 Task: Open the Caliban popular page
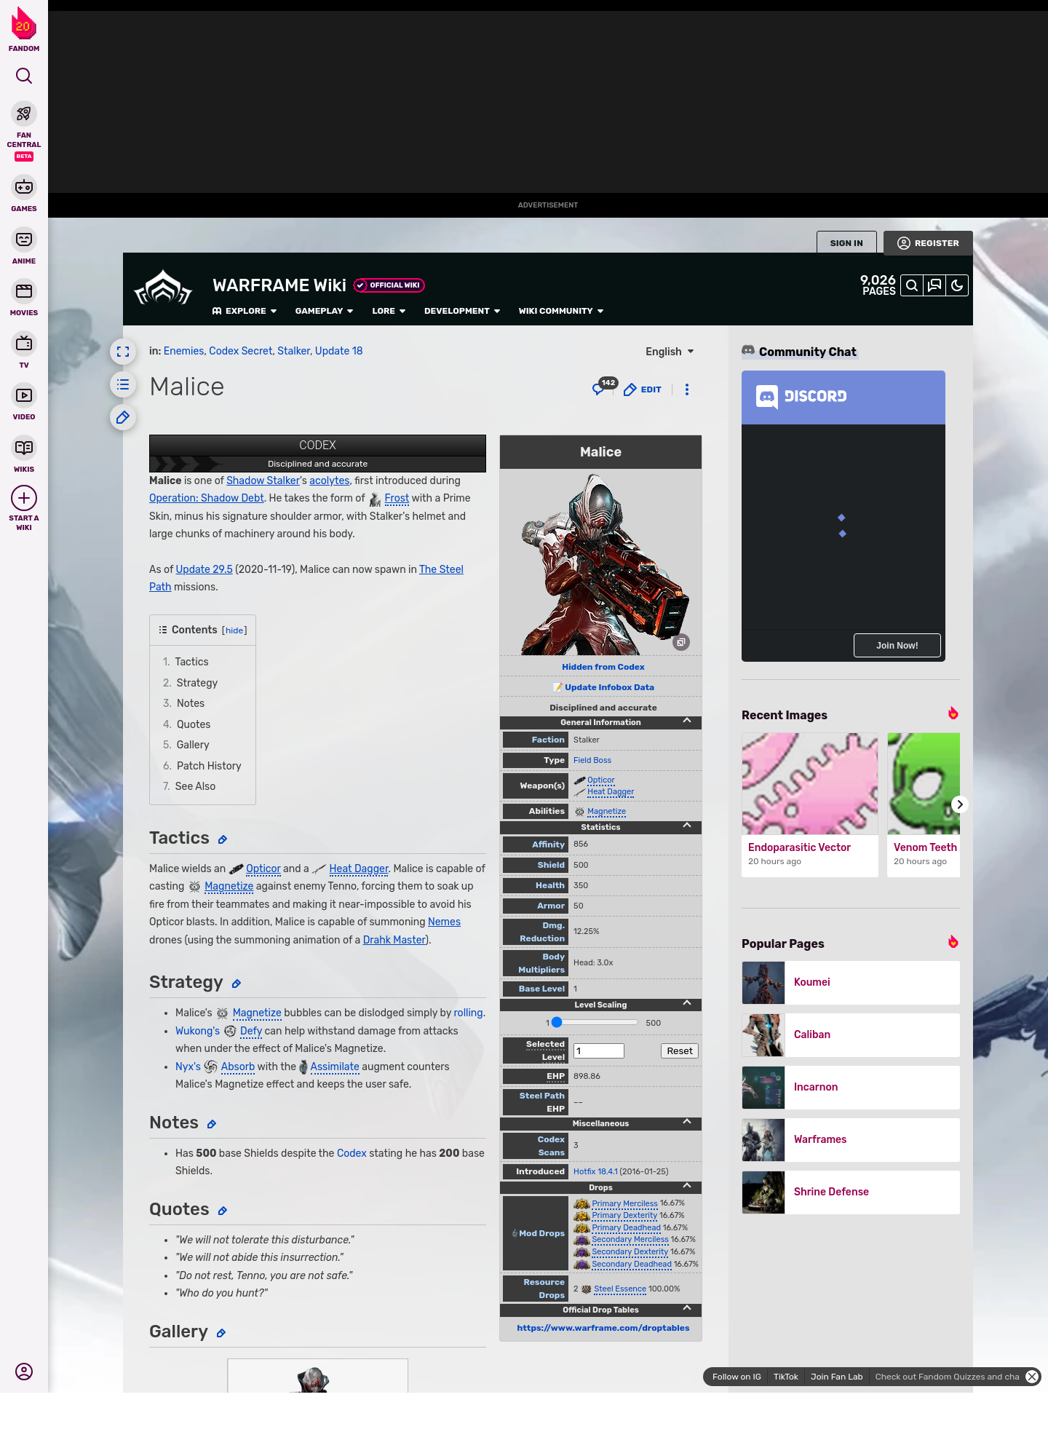[x=851, y=1035]
